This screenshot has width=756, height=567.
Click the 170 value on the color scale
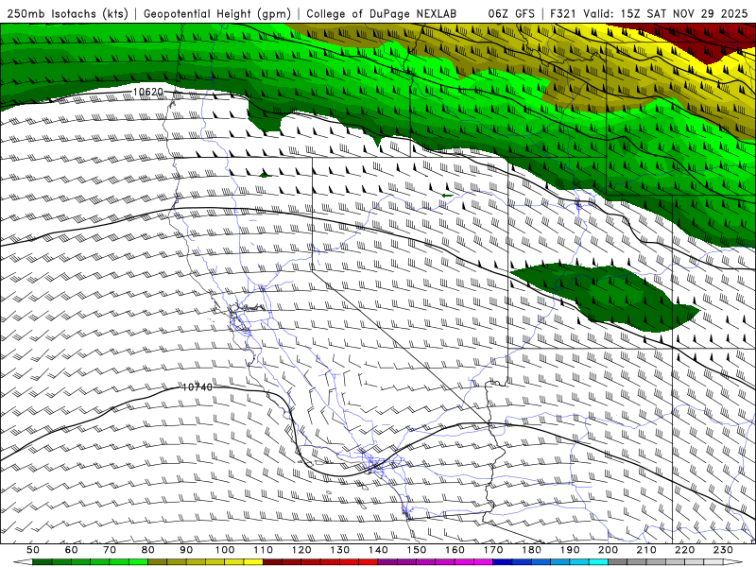tap(493, 550)
